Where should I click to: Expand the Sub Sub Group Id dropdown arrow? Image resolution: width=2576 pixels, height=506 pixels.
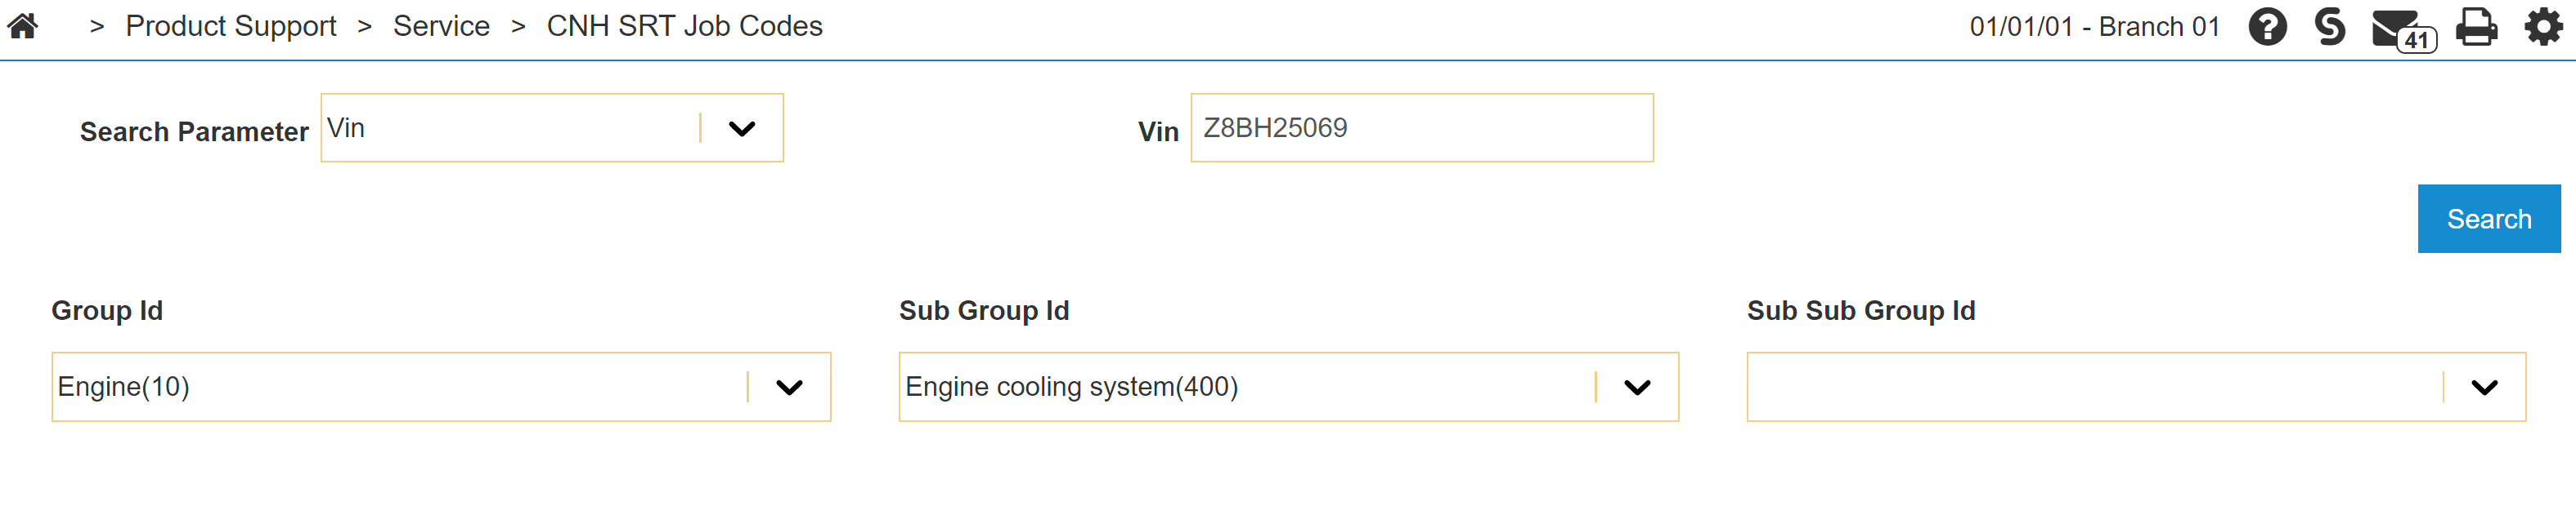point(2484,387)
